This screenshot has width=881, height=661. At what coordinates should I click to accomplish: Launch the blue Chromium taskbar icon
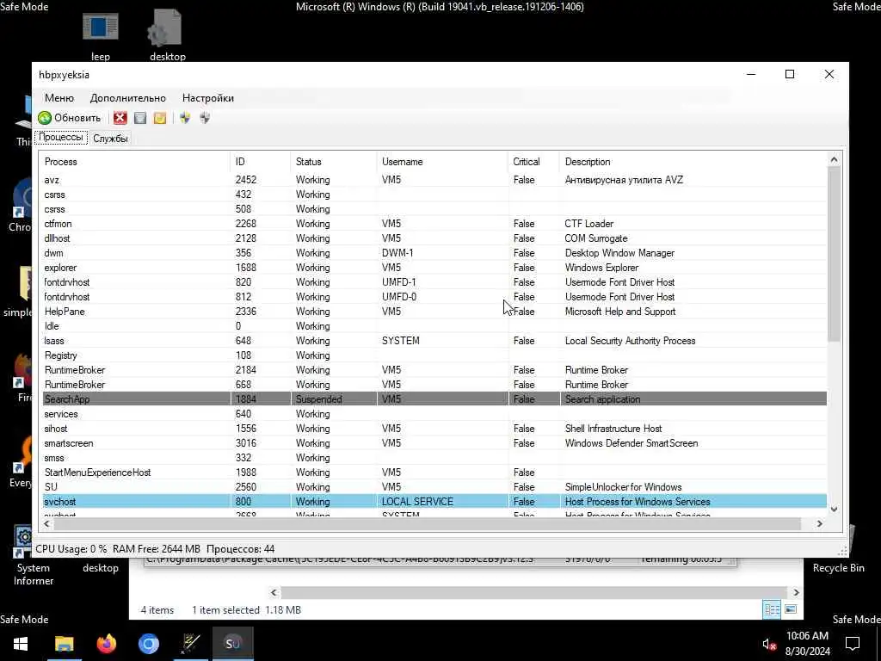(148, 644)
